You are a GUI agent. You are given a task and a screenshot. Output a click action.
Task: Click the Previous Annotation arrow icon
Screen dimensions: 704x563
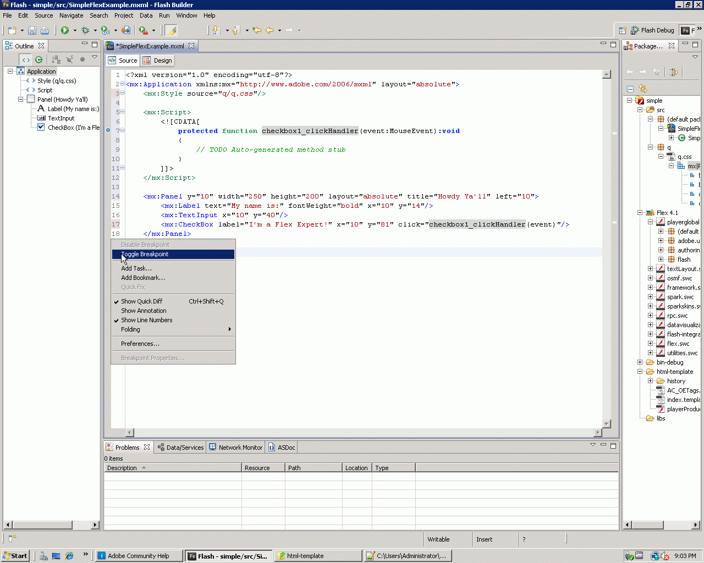(x=237, y=30)
